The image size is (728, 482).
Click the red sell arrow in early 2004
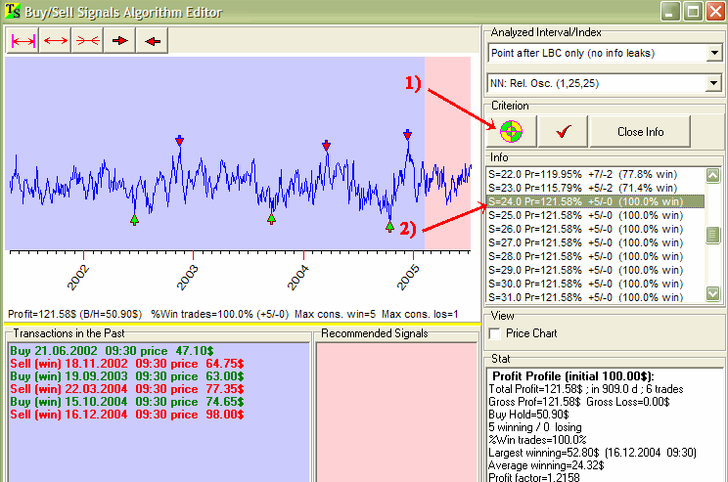327,146
